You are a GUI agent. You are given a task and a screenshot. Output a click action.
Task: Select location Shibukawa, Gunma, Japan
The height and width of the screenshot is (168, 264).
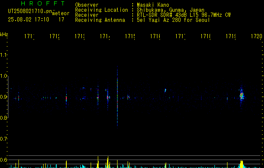click(170, 10)
